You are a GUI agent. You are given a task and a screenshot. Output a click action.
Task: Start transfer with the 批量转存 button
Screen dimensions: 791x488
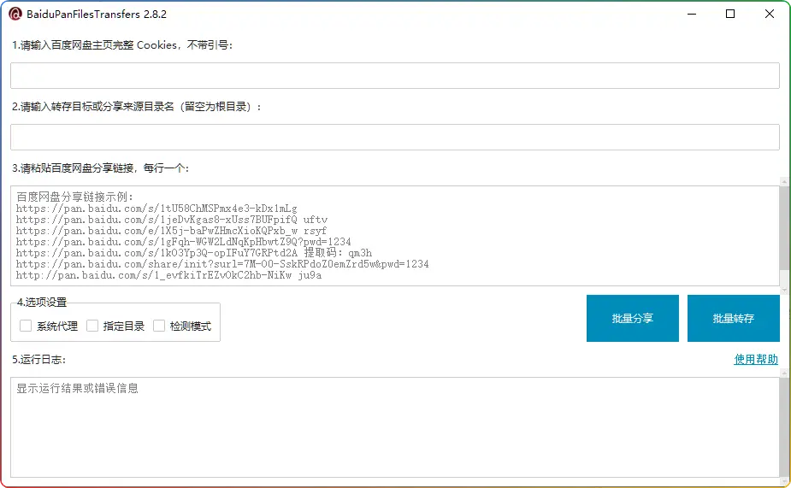point(733,318)
